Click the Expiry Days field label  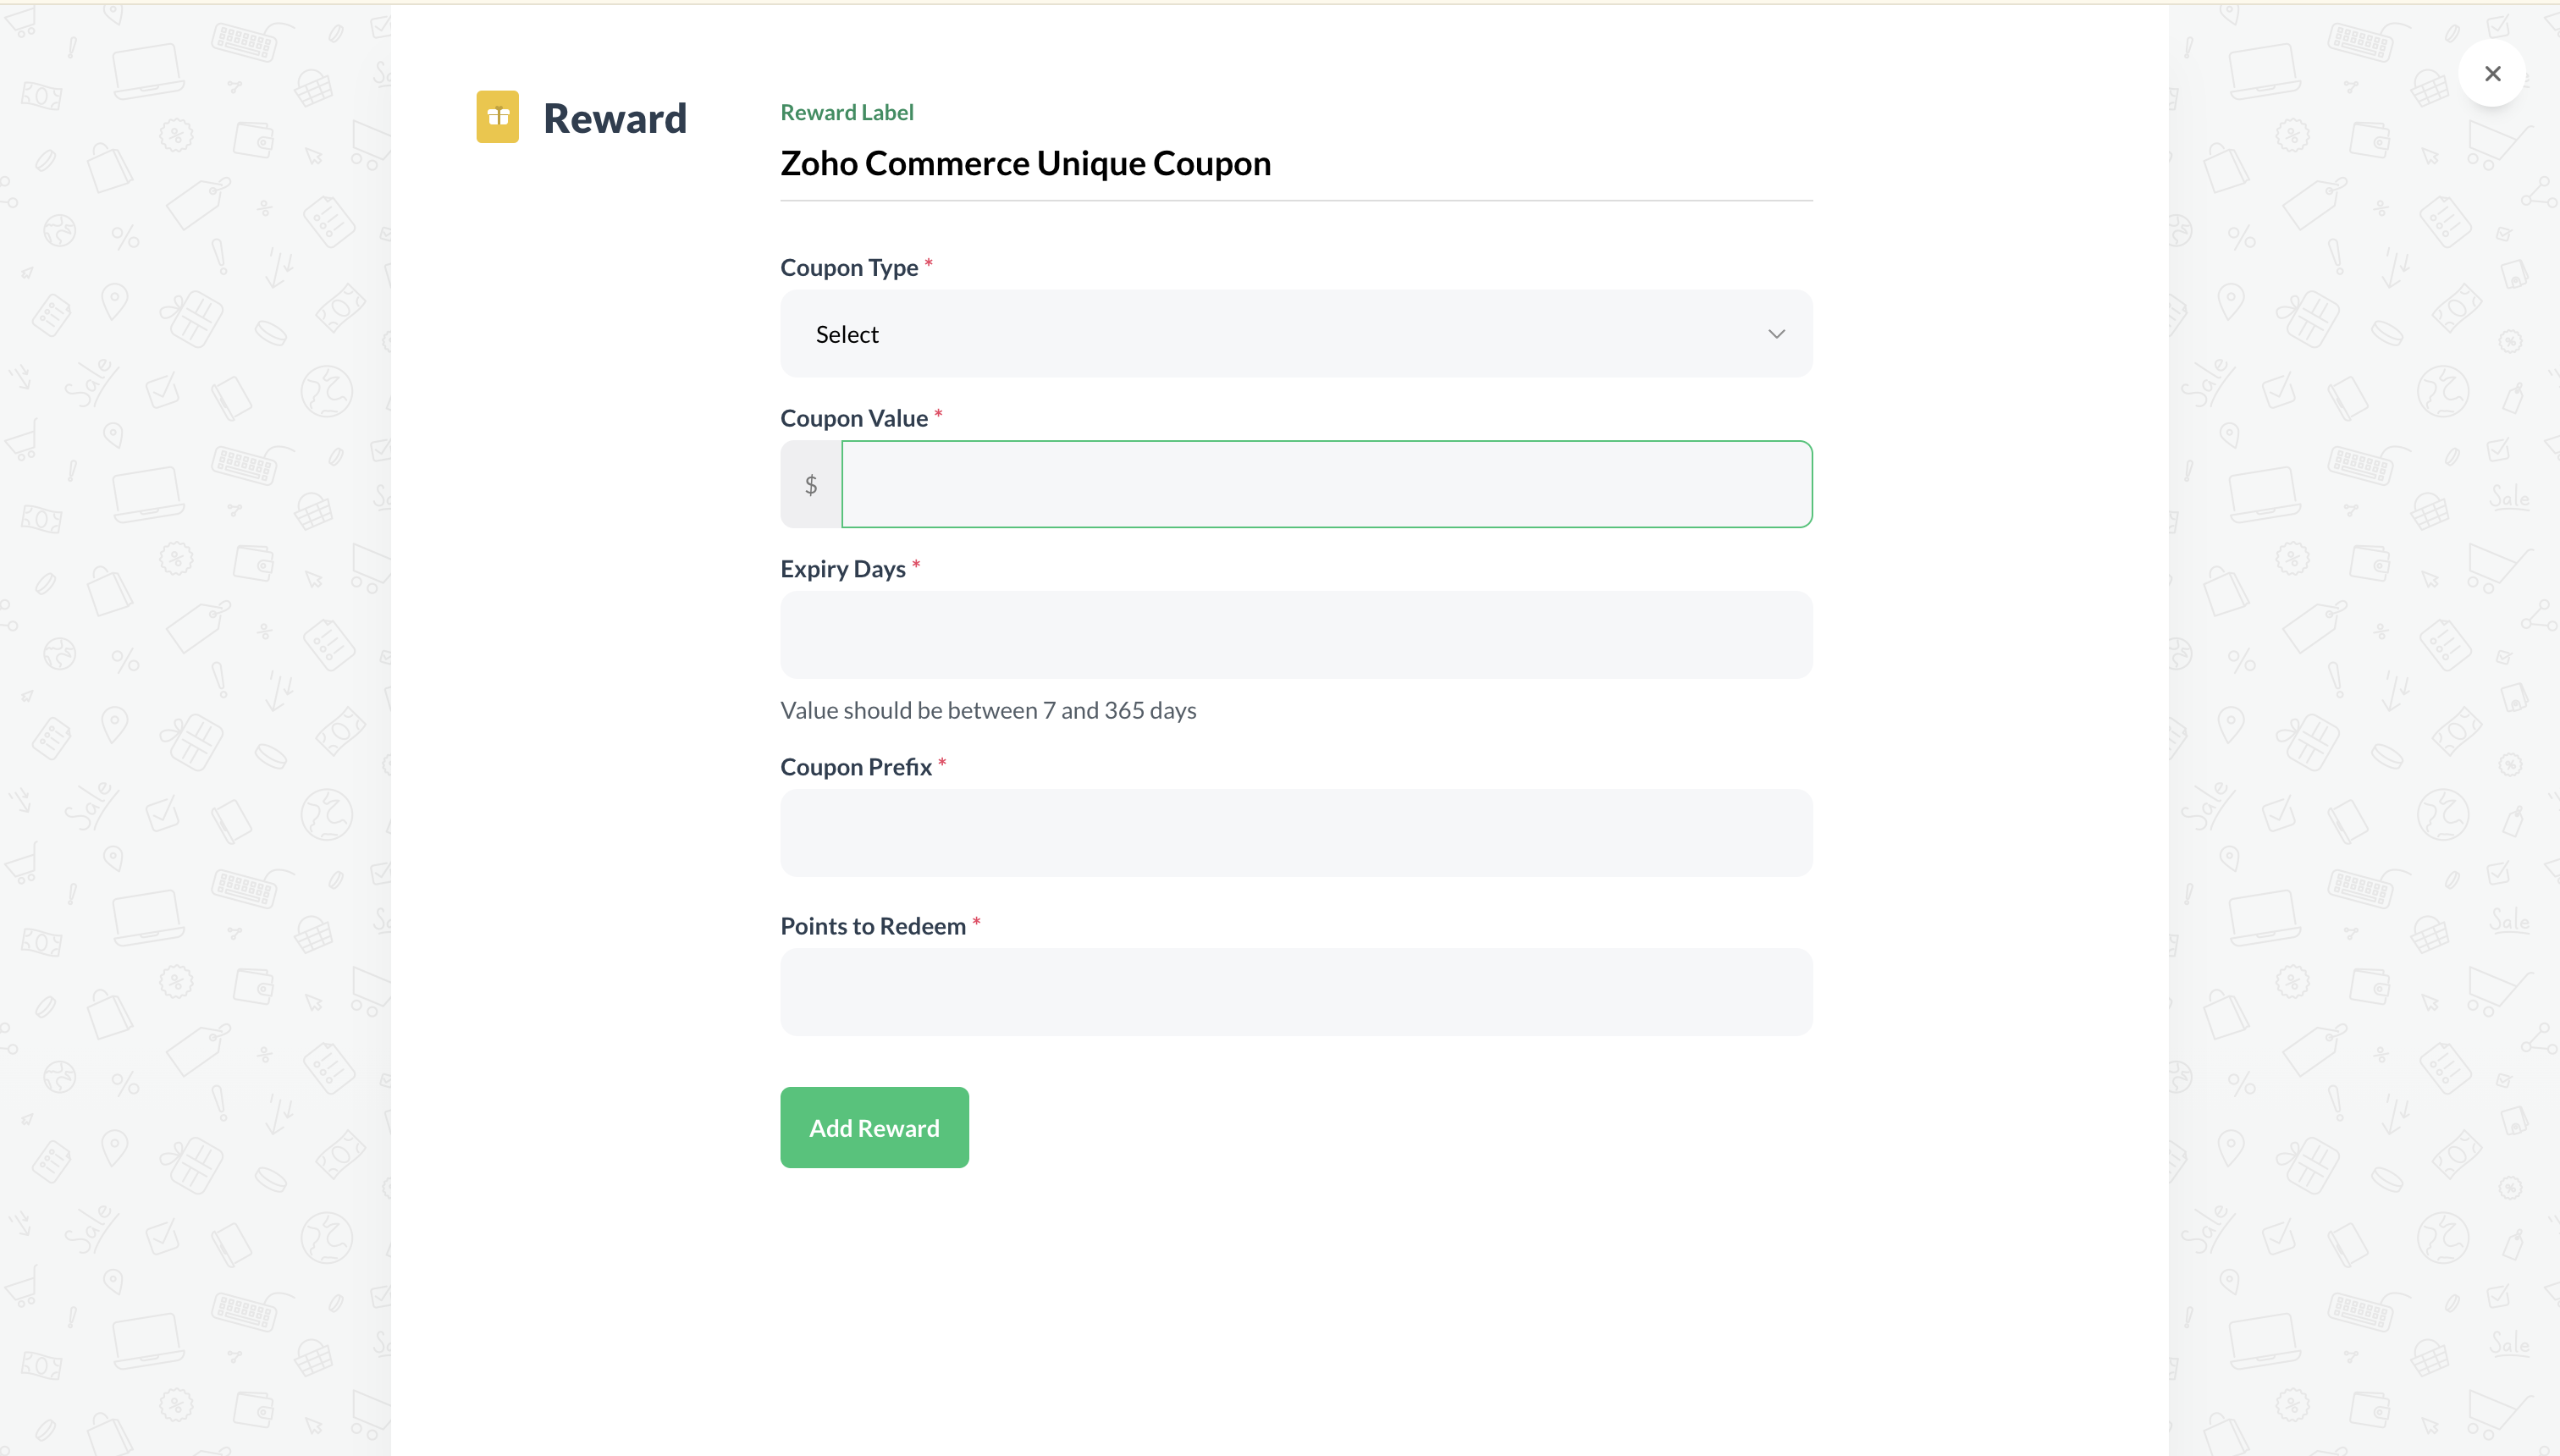[x=842, y=569]
